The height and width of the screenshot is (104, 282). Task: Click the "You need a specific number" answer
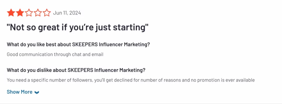point(131,80)
